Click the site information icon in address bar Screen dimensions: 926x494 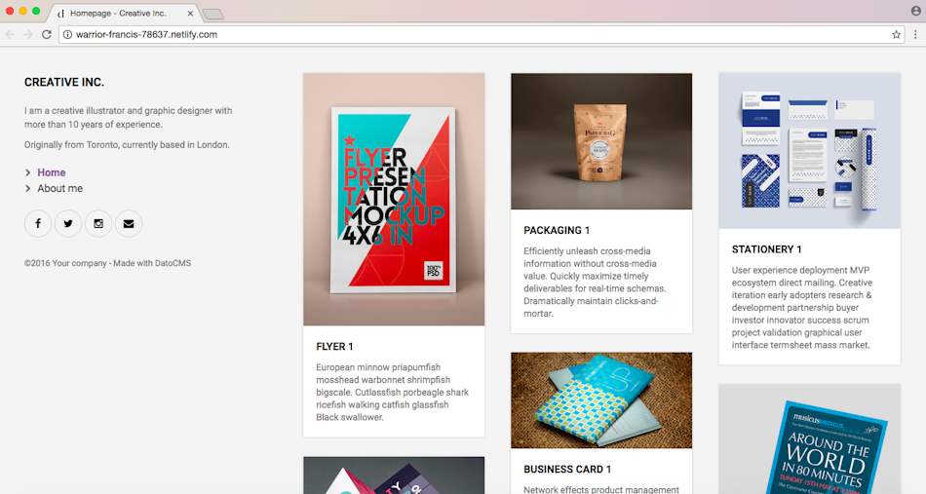(68, 35)
